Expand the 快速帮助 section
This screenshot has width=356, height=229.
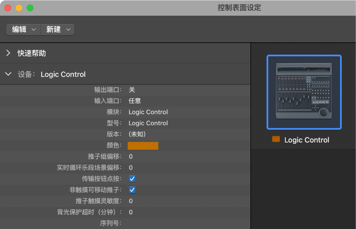pos(8,53)
